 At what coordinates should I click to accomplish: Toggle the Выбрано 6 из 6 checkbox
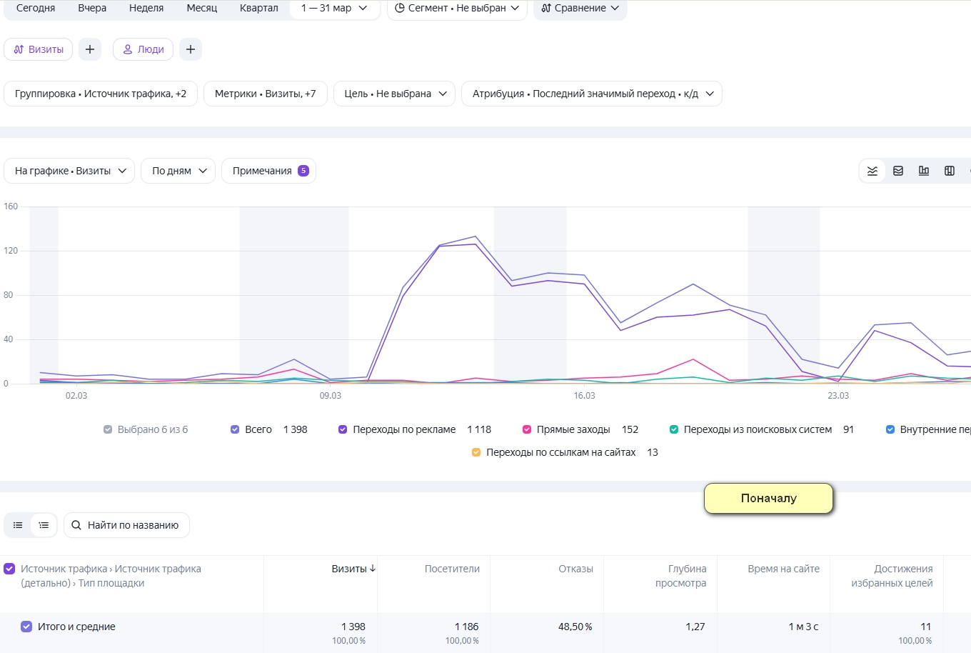click(108, 429)
